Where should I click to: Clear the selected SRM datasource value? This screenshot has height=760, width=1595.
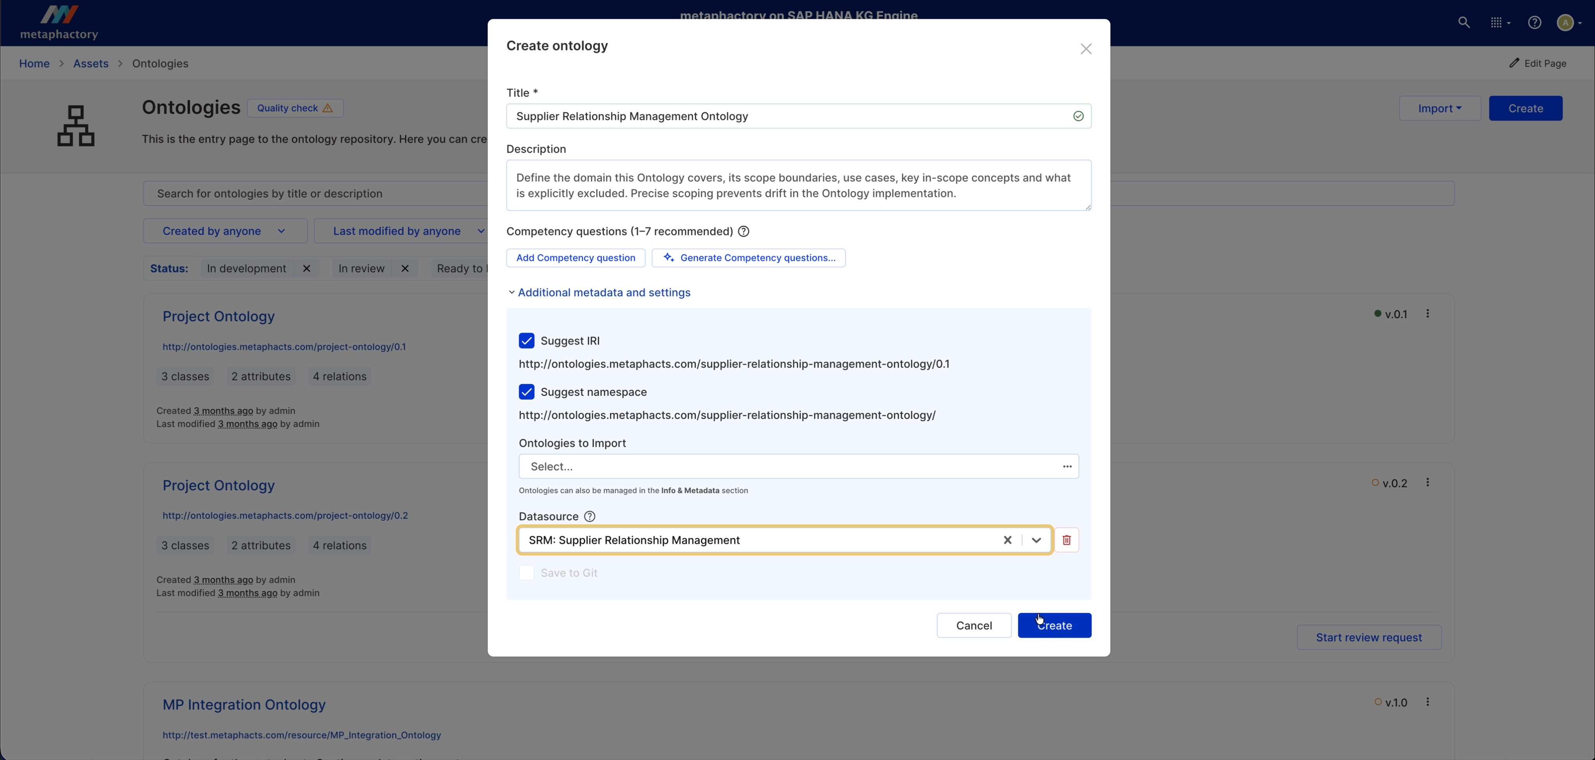point(1007,540)
